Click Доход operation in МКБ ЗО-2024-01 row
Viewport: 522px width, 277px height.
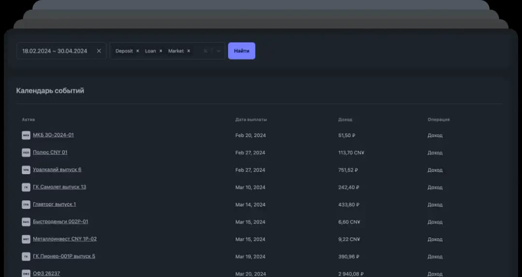435,135
